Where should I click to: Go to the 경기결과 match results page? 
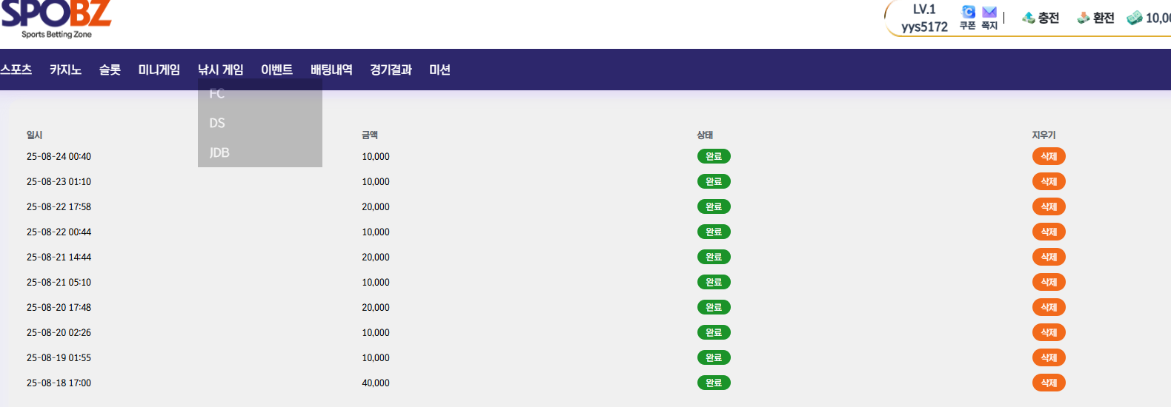pos(391,70)
